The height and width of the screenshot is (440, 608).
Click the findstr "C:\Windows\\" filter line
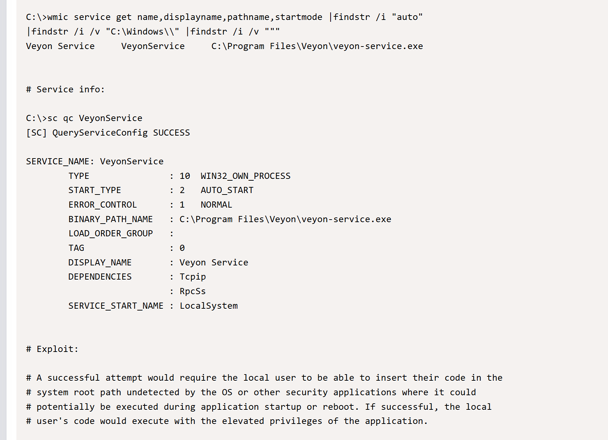(x=153, y=32)
